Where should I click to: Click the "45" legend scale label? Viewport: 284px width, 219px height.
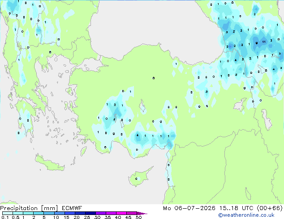[x=128, y=217]
